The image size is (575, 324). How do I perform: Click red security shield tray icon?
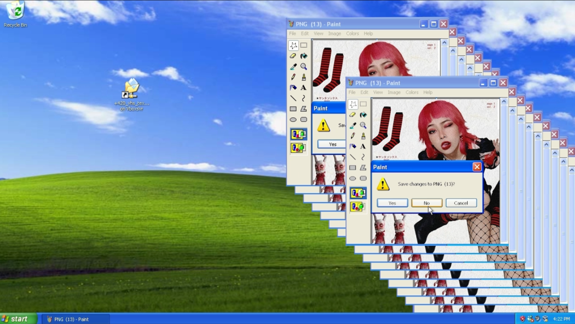[523, 319]
